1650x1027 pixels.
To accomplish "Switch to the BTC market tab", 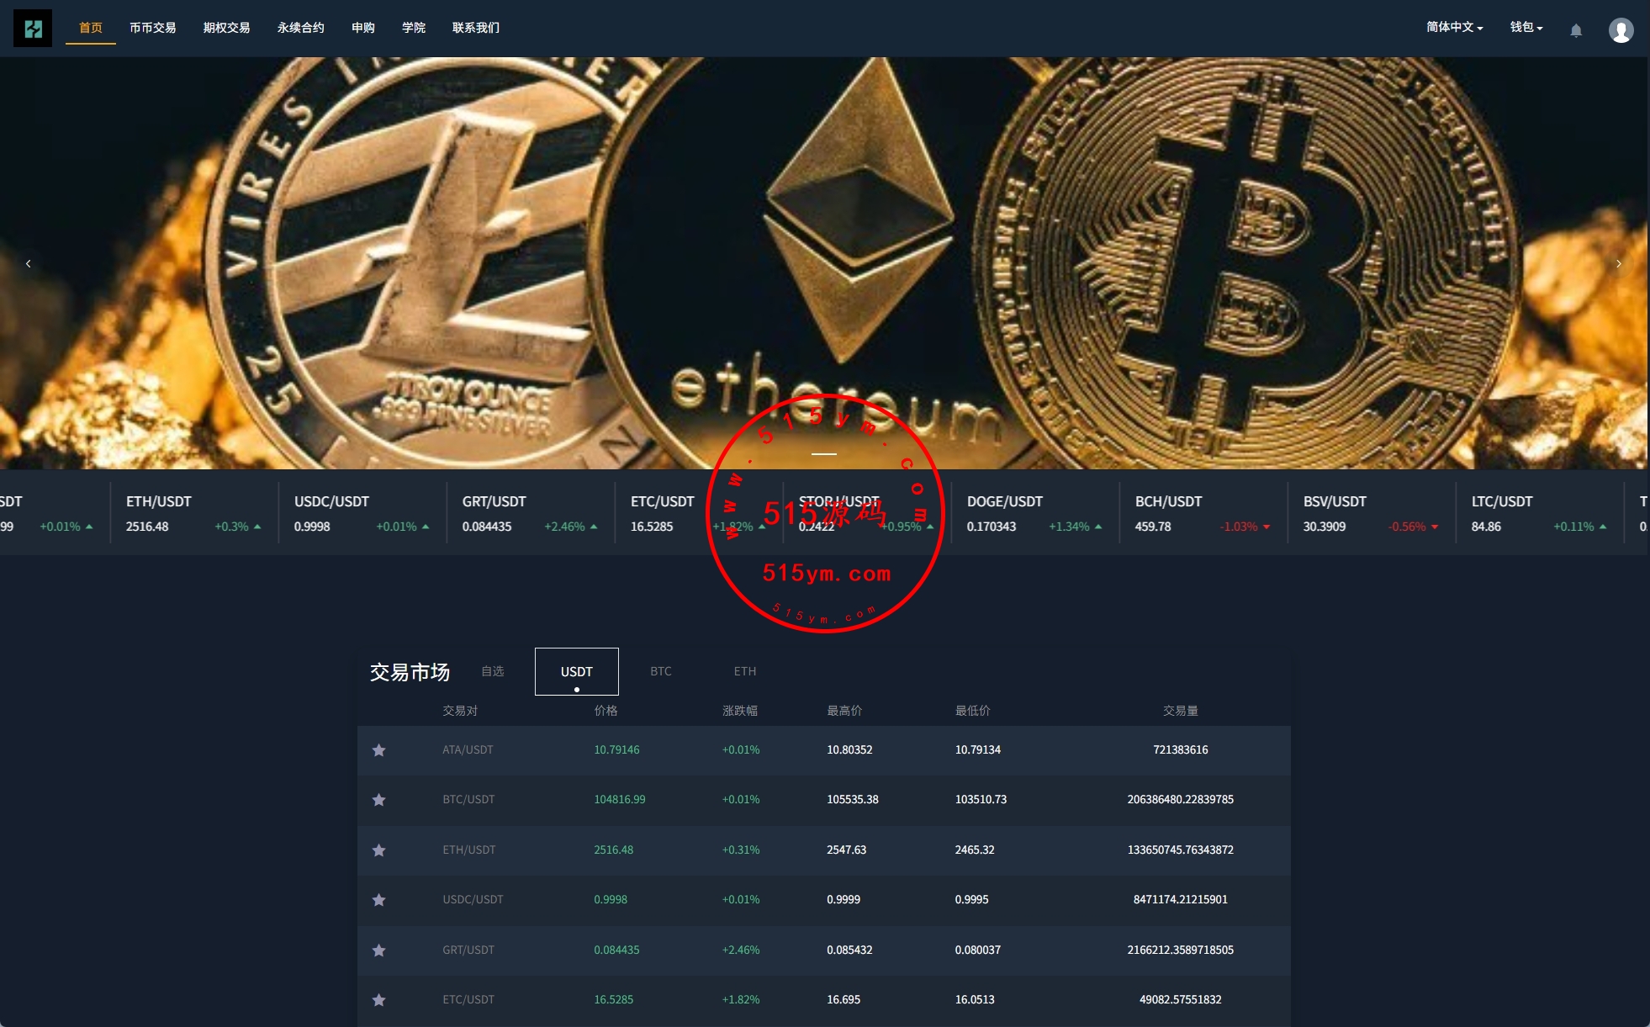I will tap(661, 671).
